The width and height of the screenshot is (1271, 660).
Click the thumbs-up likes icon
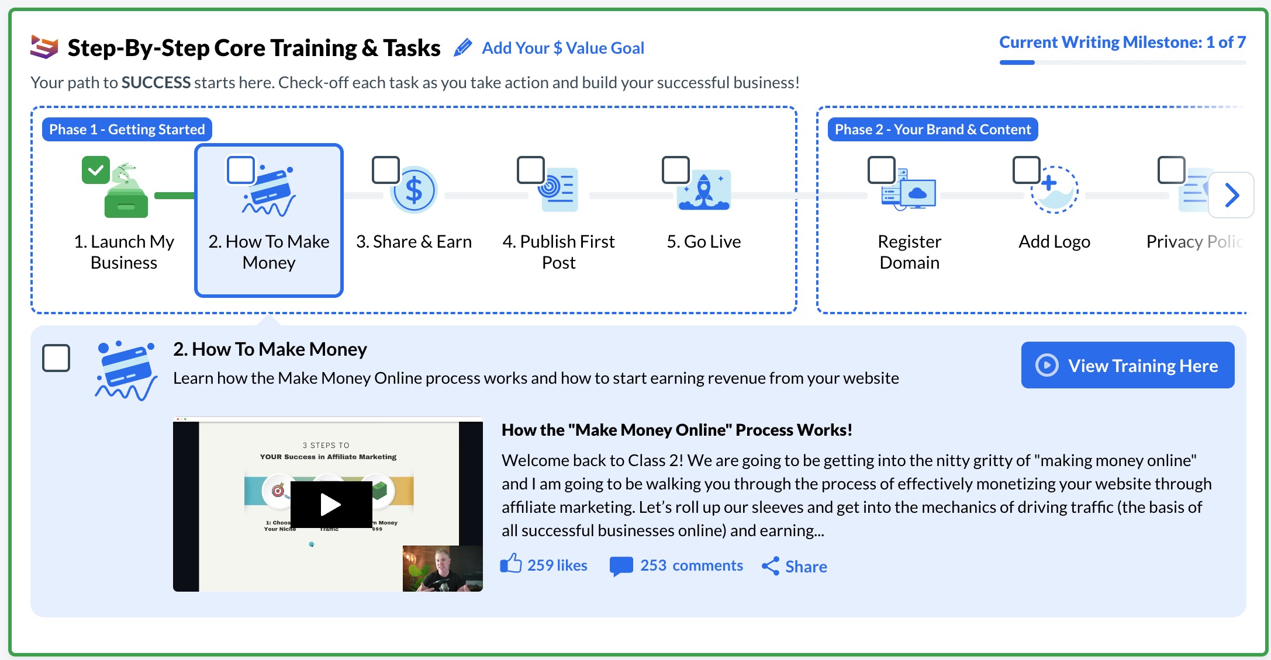click(511, 564)
